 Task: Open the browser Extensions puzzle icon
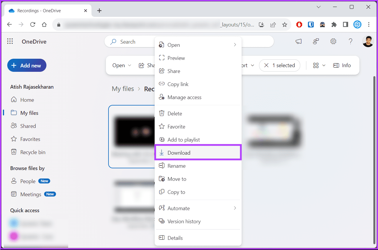[334, 25]
